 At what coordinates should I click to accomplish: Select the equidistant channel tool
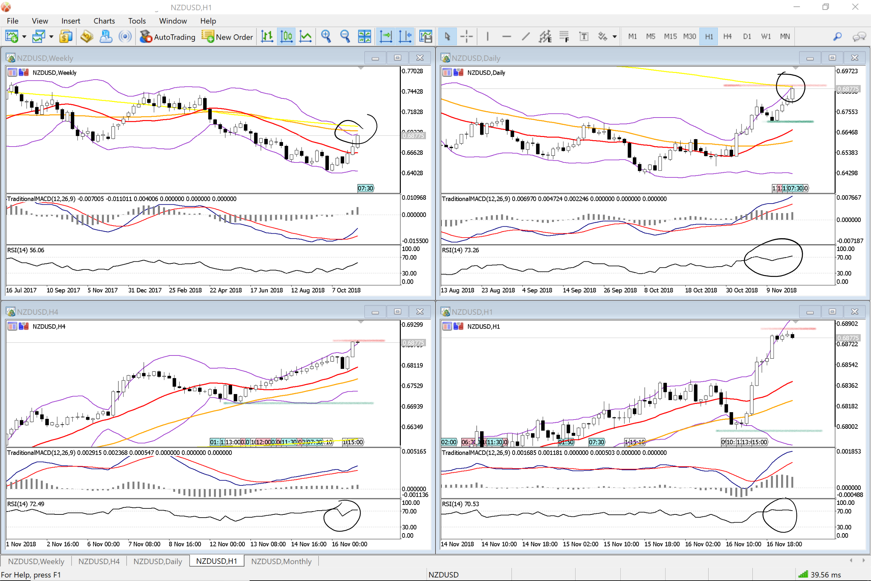[545, 36]
